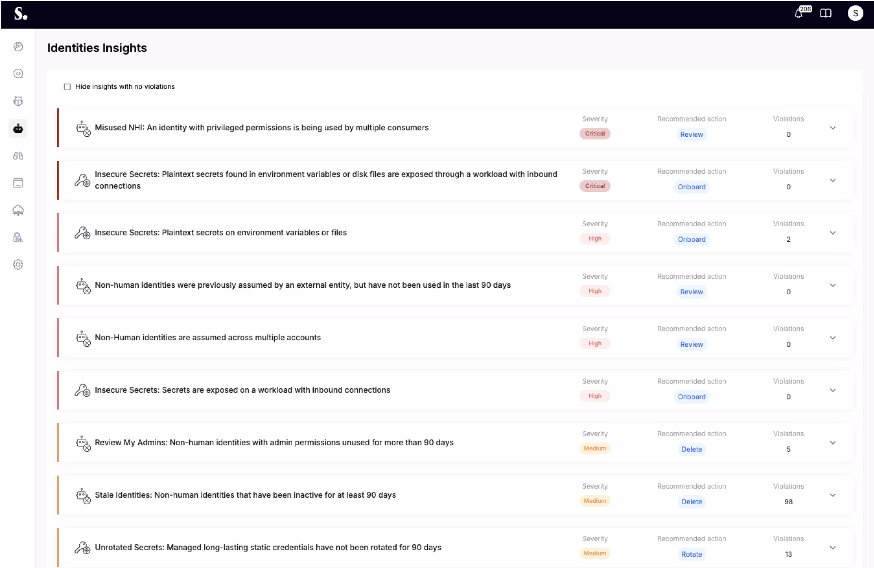Image resolution: width=874 pixels, height=568 pixels.
Task: Click the Unrotated Secrets insight title
Action: coord(268,547)
